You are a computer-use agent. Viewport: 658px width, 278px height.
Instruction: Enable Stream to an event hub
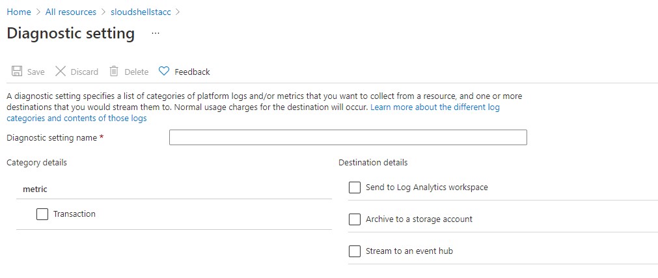(x=355, y=251)
